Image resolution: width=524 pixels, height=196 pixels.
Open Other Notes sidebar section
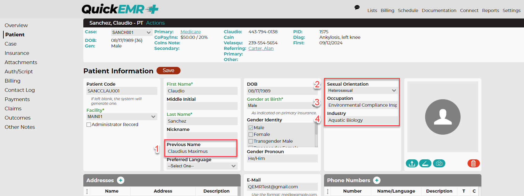pos(20,127)
